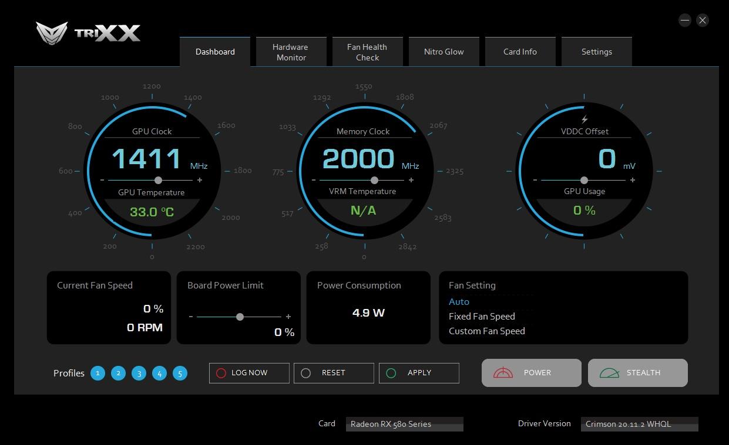This screenshot has width=729, height=445.
Task: Select Fixed Fan Speed option
Action: [482, 316]
